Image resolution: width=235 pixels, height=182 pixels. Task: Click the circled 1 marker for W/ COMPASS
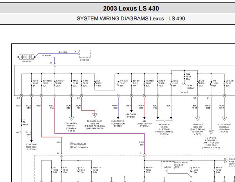pos(72,144)
